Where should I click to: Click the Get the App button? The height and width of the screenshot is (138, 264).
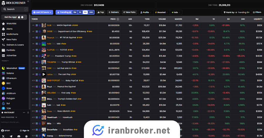tap(14, 17)
